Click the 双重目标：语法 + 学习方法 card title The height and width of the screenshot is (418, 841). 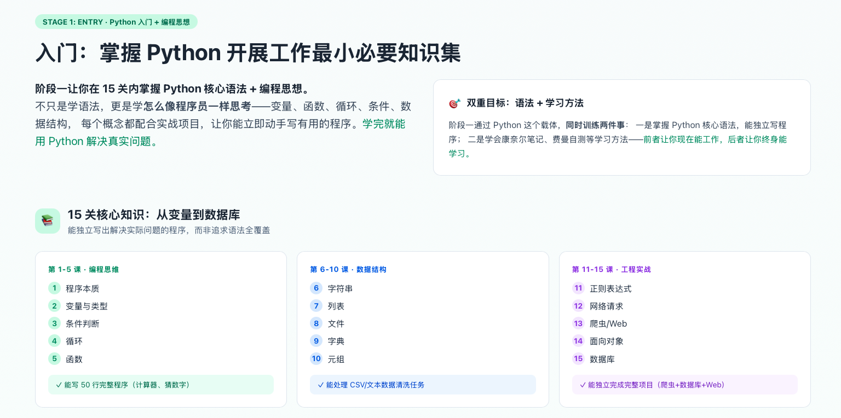tap(525, 103)
